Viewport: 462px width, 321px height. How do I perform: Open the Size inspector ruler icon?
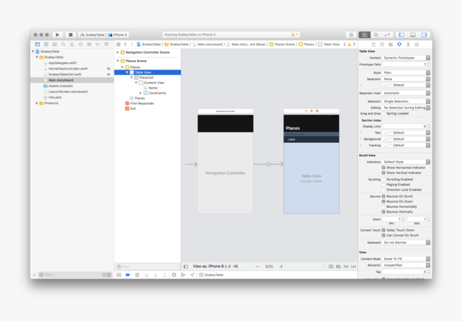[408, 44]
